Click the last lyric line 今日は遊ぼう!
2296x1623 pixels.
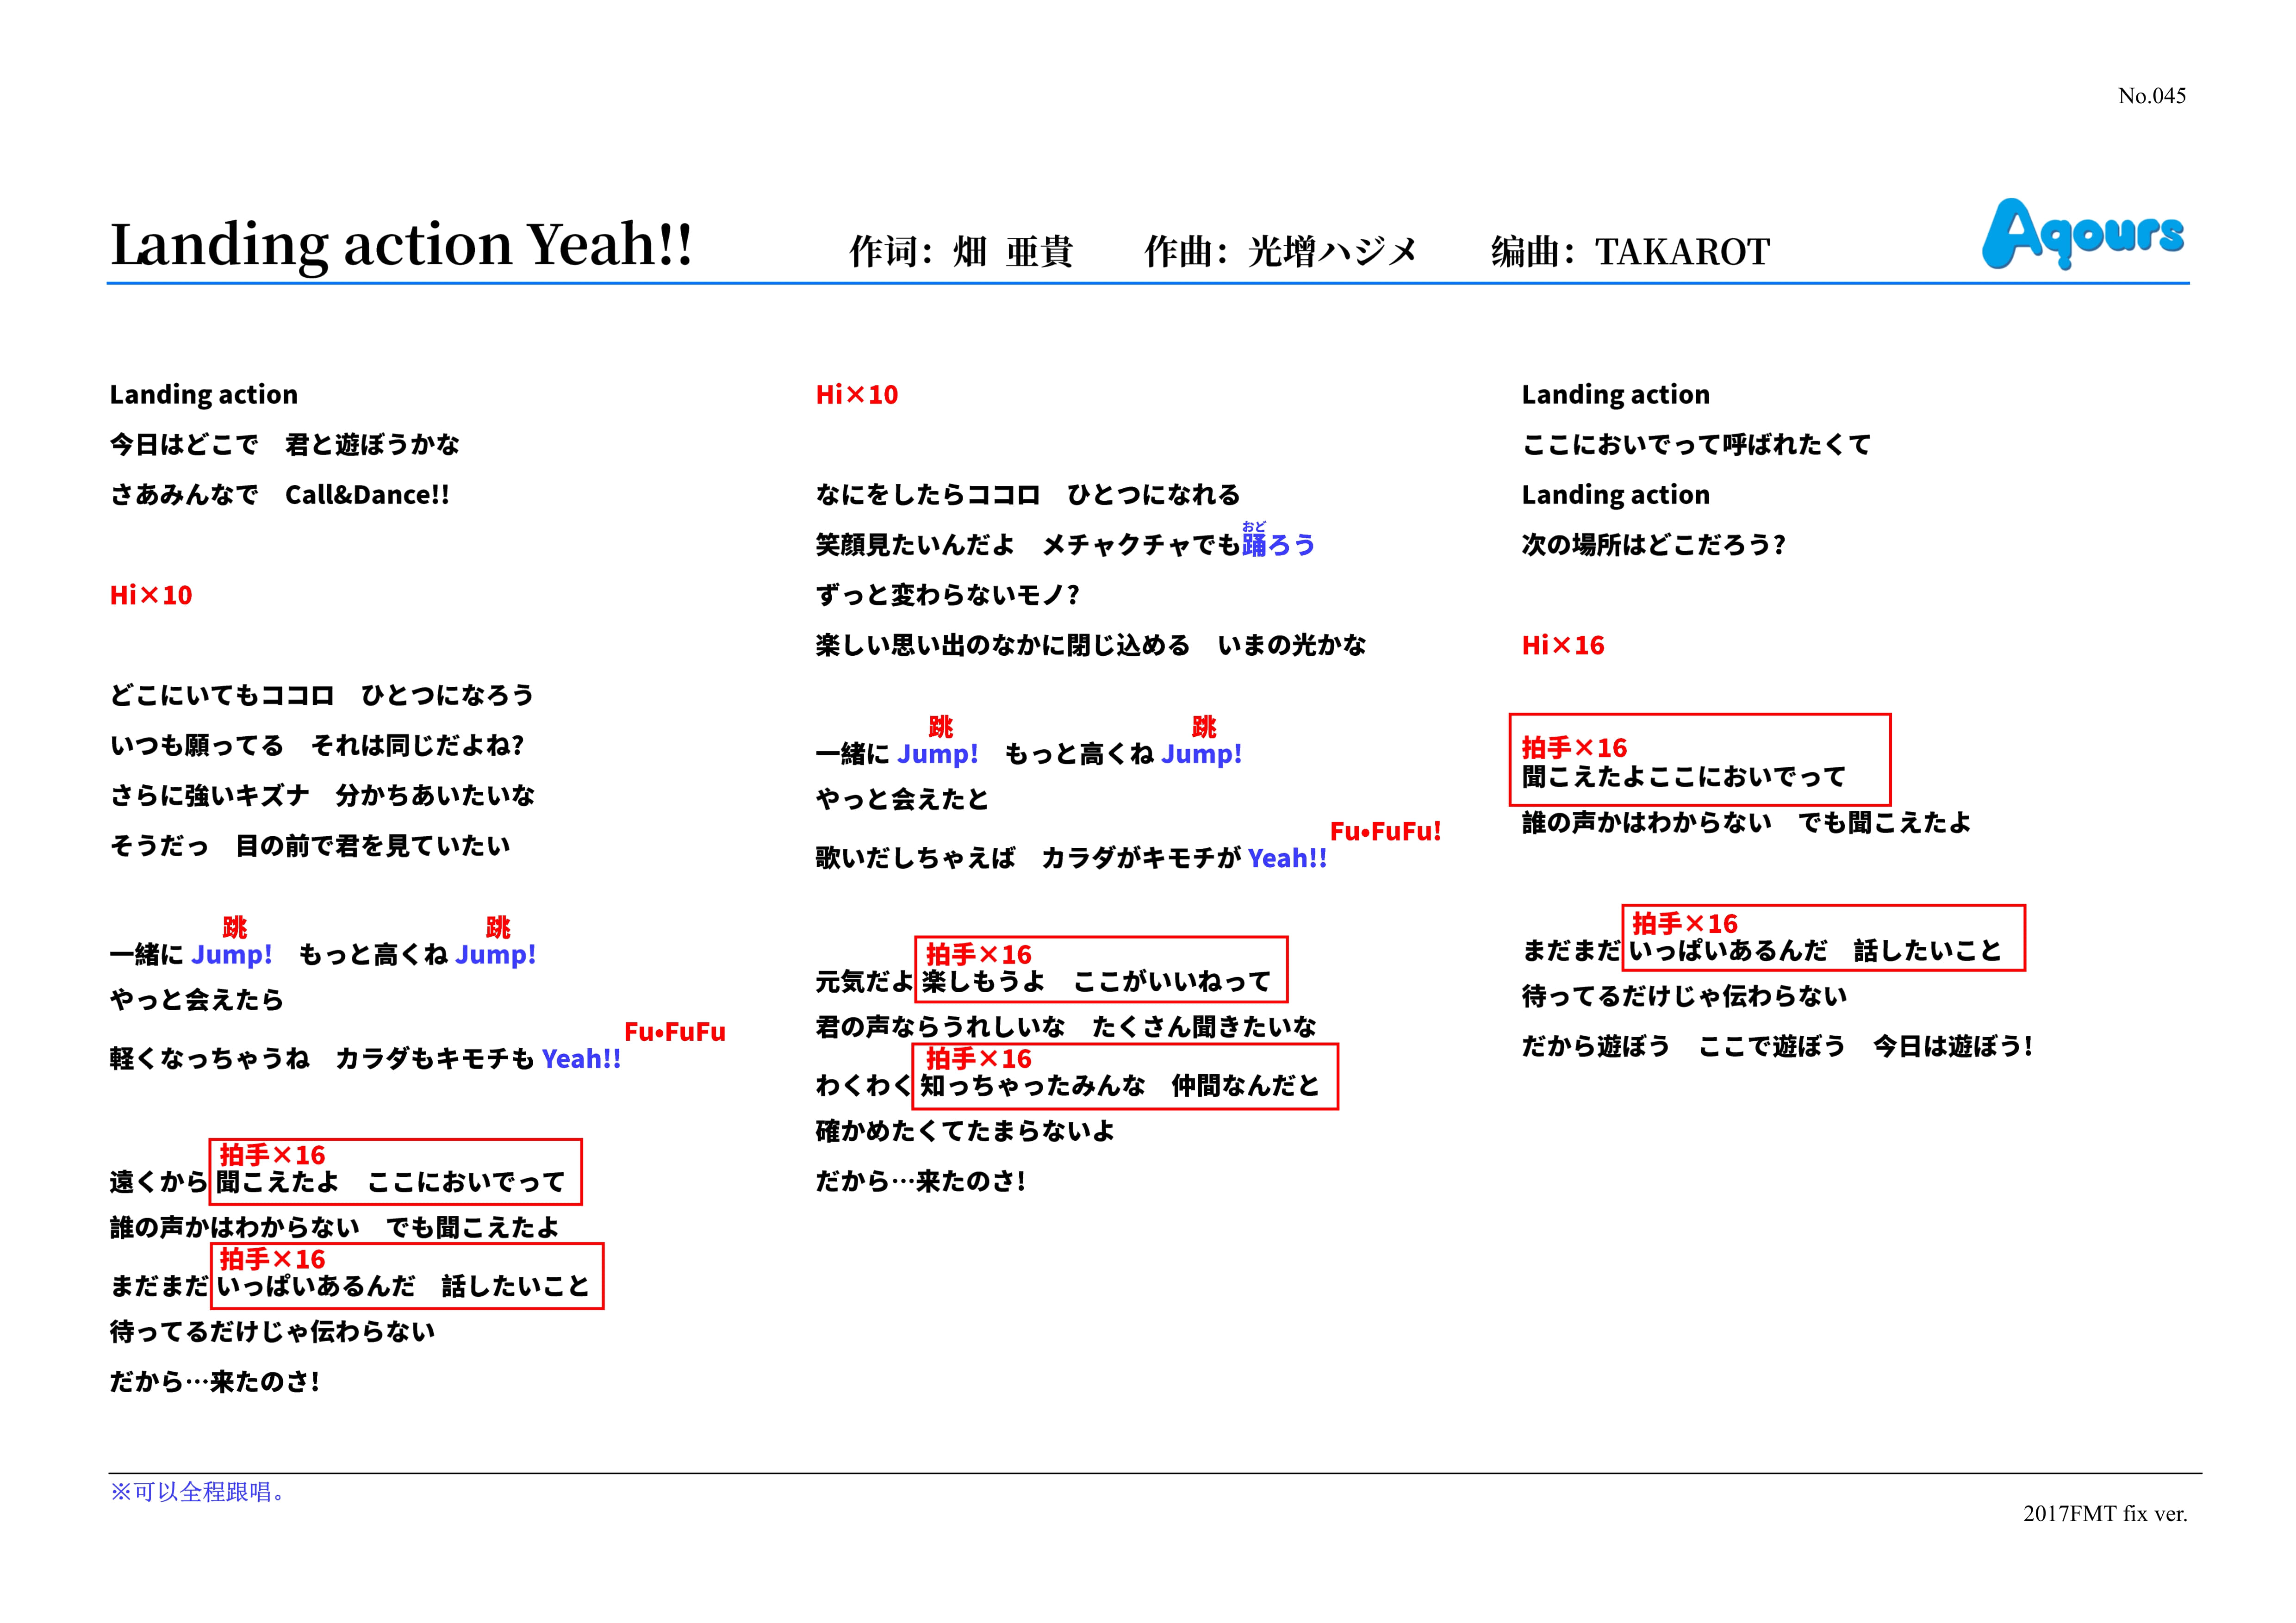pos(1952,1047)
